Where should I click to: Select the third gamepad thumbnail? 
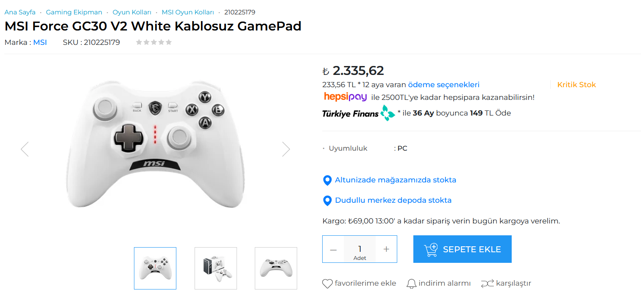276,268
